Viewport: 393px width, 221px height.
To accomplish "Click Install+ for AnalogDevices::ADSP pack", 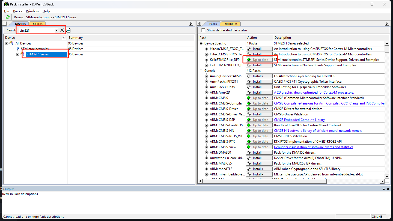I will (259, 76).
